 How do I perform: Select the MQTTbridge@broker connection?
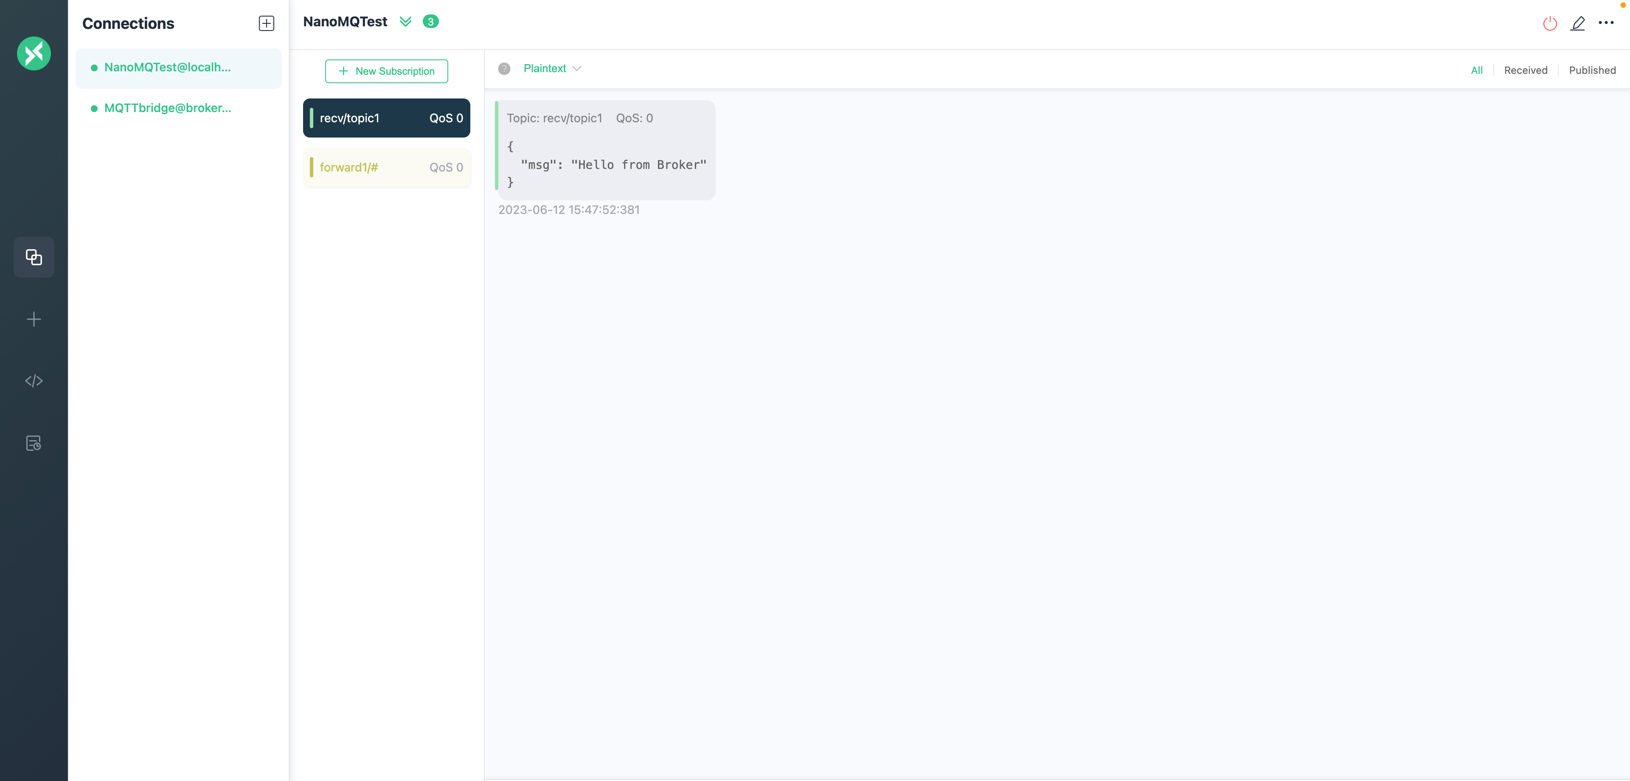point(168,108)
